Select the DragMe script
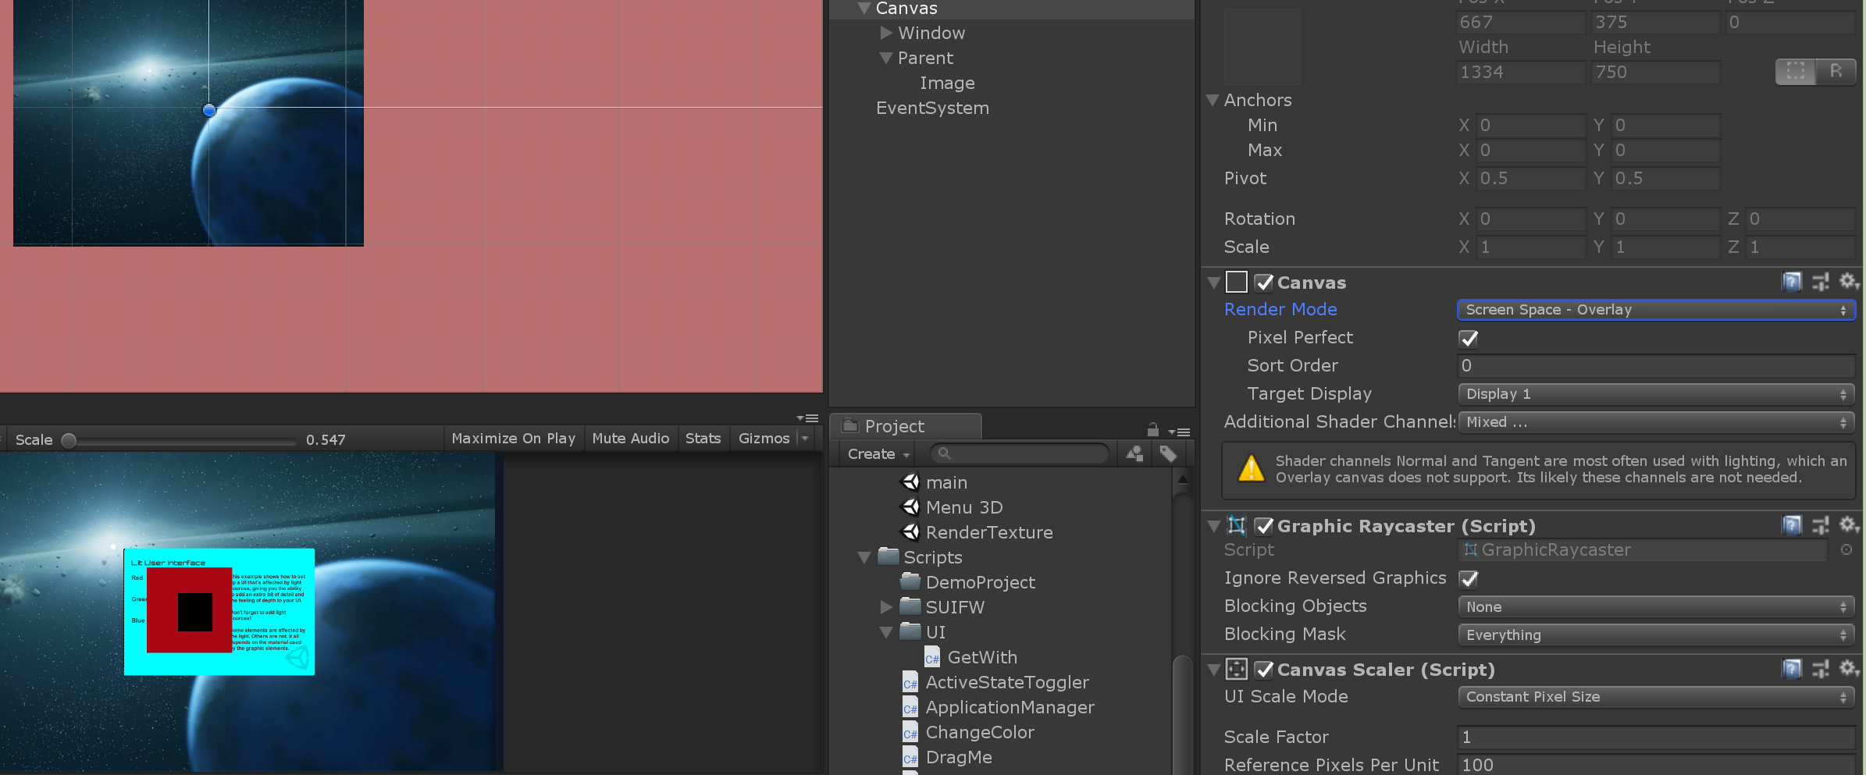The height and width of the screenshot is (775, 1866). [x=948, y=757]
